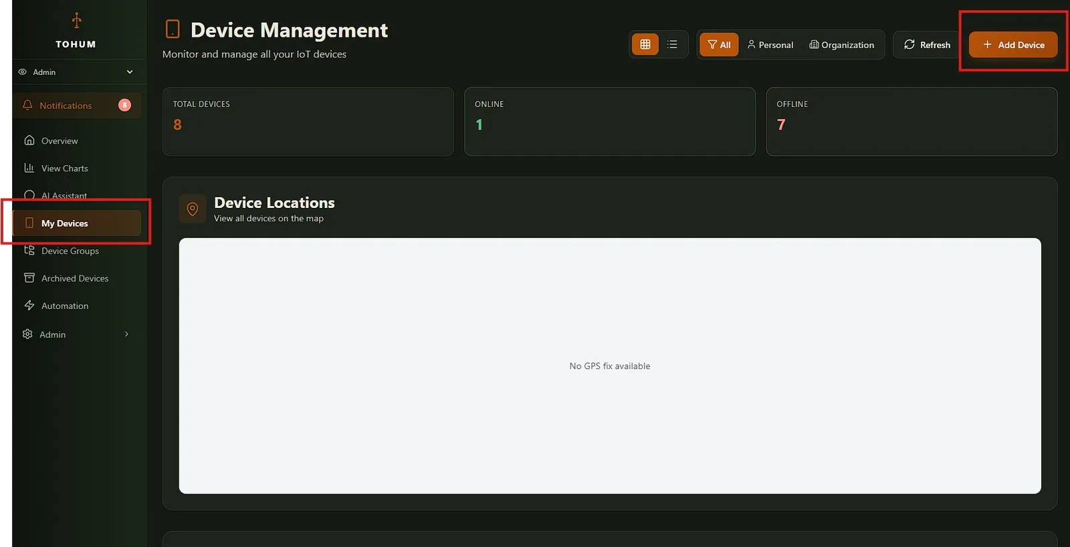Switch to list view layout

672,44
